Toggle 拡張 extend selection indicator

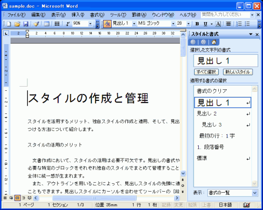(x=193, y=205)
